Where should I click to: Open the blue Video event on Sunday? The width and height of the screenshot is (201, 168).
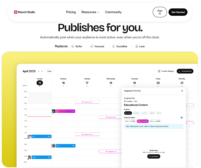tap(42, 157)
